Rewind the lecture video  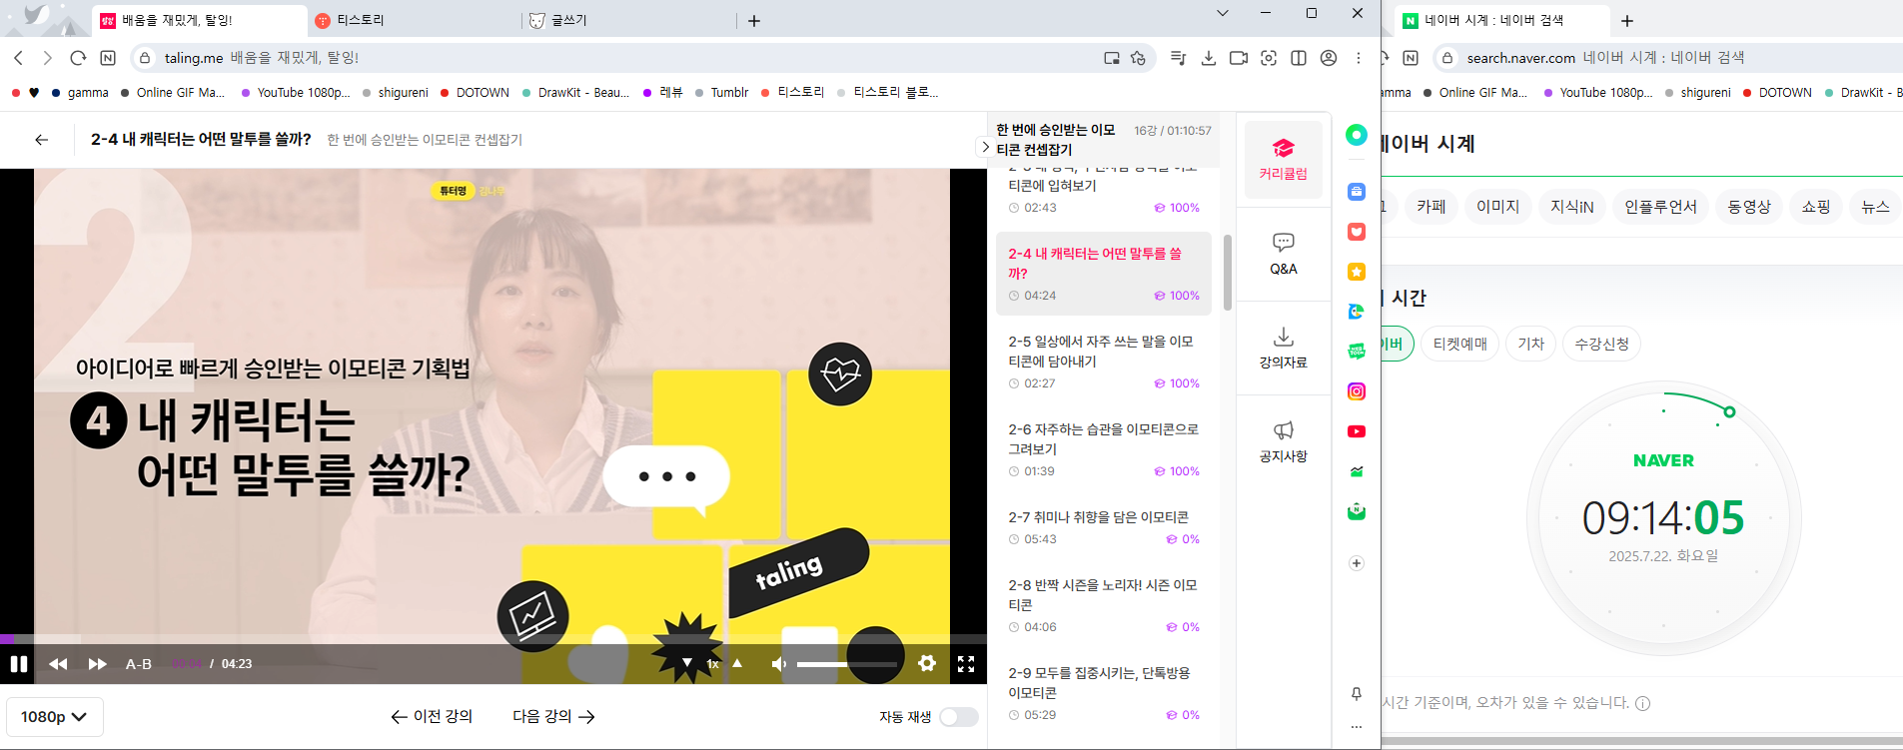coord(58,664)
